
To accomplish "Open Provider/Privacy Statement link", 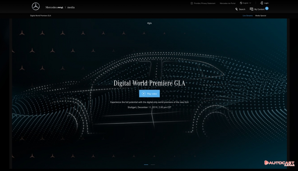I will point(205,3).
